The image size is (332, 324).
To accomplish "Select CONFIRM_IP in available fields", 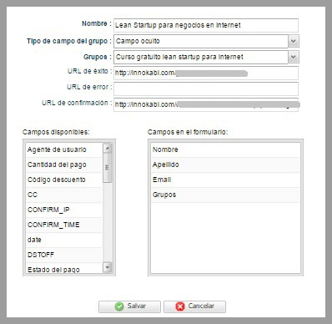I will point(64,210).
